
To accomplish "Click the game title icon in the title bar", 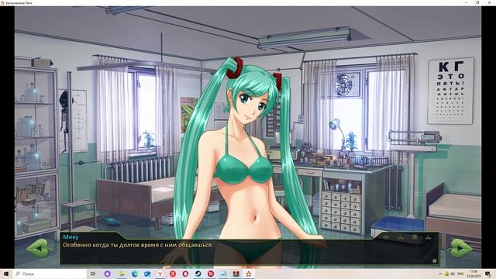I will click(x=2, y=2).
